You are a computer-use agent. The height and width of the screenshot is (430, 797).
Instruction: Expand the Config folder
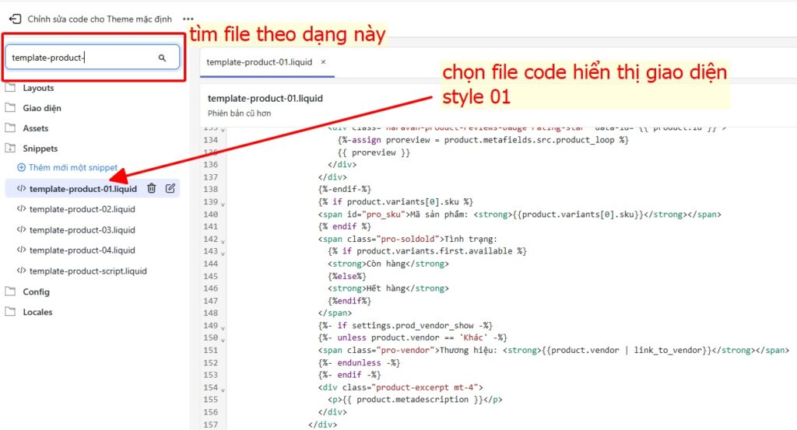(36, 292)
